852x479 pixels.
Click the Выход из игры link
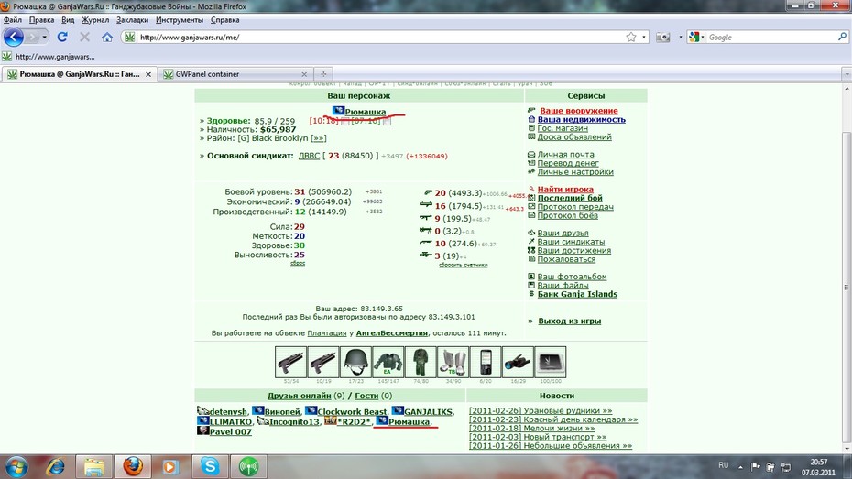point(570,321)
